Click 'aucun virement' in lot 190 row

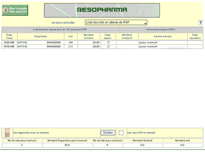click(148, 43)
